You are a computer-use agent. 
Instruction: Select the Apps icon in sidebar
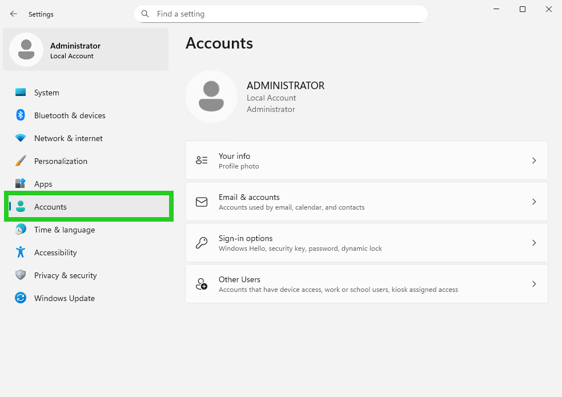click(x=21, y=184)
